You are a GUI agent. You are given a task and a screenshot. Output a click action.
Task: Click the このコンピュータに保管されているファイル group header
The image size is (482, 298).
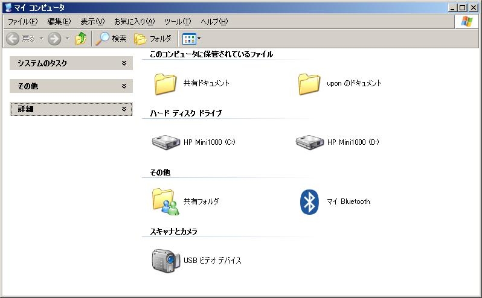pos(211,54)
